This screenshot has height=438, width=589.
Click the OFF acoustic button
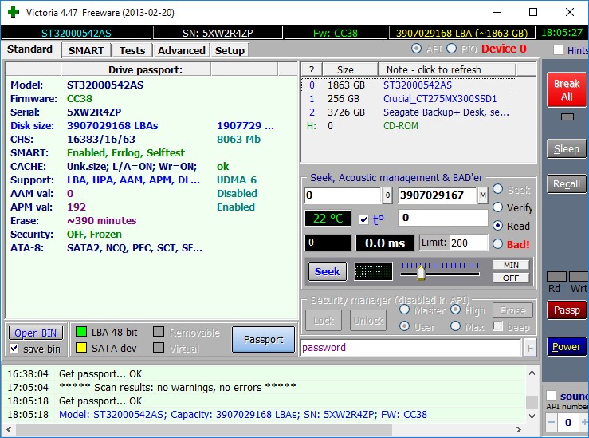click(x=511, y=278)
